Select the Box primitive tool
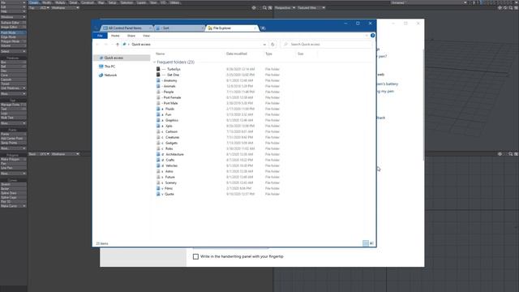The width and height of the screenshot is (519, 292). coord(13,62)
